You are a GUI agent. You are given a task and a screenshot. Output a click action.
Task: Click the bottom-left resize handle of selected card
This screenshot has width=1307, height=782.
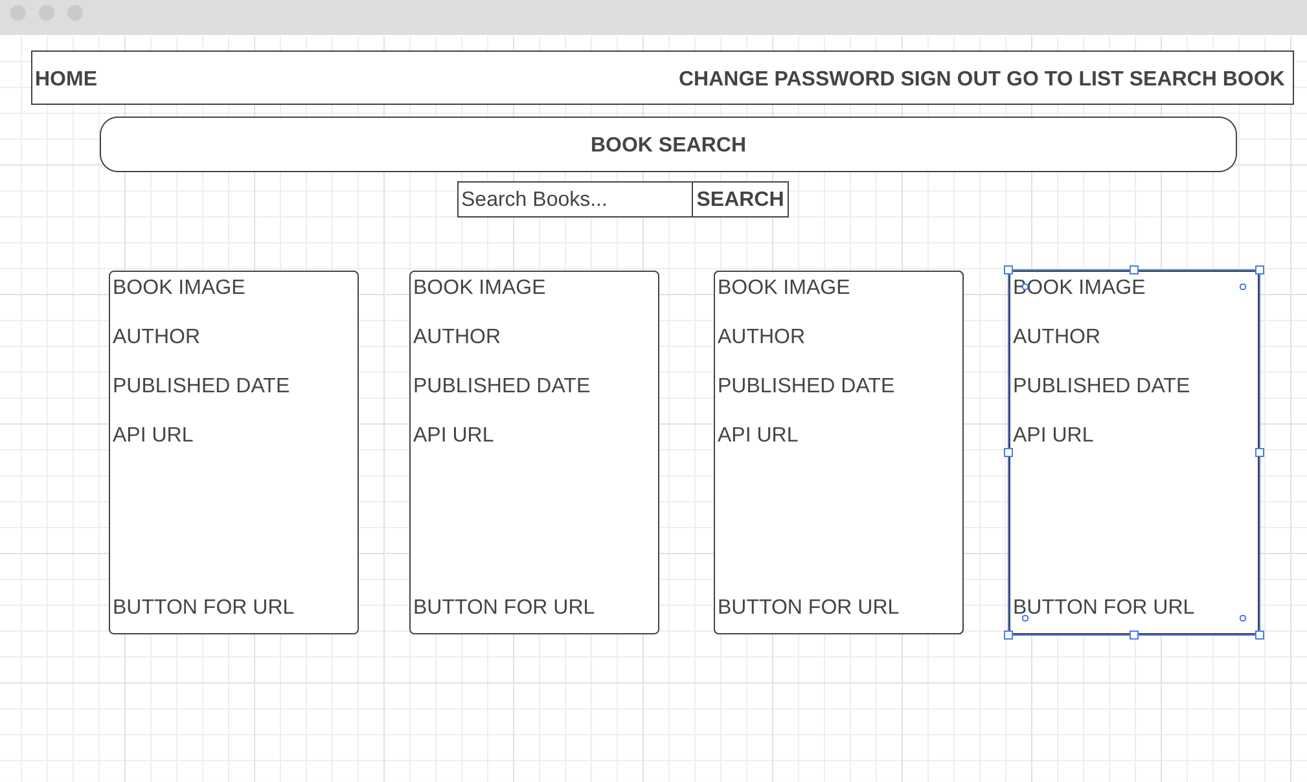click(x=1008, y=635)
